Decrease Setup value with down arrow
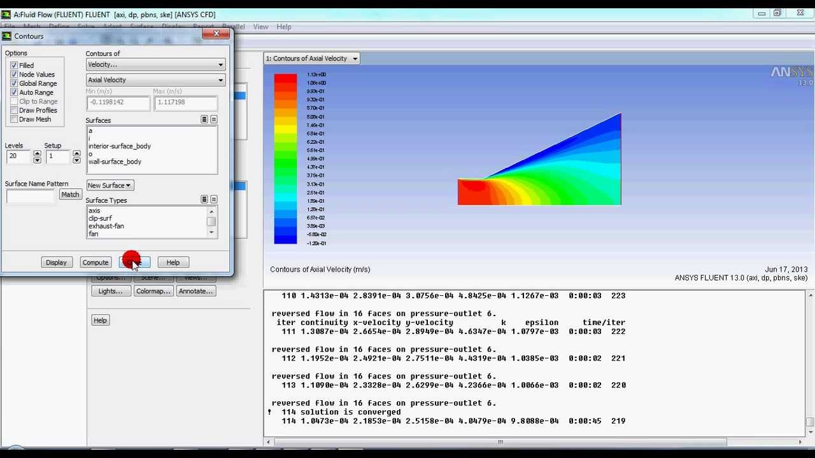815x458 pixels. 76,160
